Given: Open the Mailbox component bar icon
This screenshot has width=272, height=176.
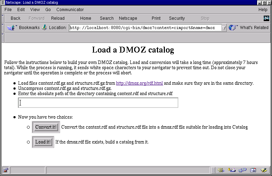Looking at the screenshot, I should coord(232,170).
